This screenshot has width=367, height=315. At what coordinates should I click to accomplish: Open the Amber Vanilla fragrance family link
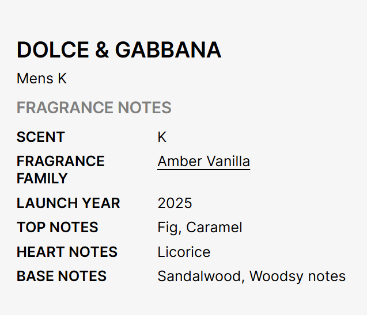tap(203, 162)
